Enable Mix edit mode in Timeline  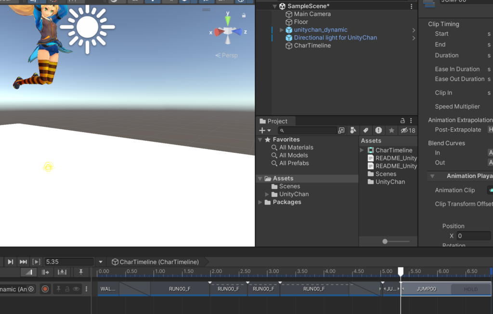click(x=29, y=272)
